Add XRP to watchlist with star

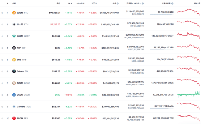pyautogui.click(x=2, y=48)
